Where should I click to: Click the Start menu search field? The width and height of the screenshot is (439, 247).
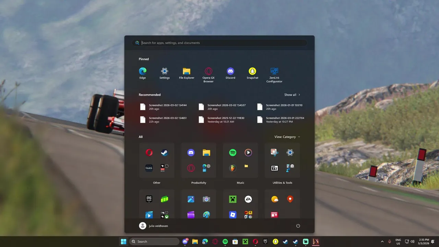point(219,43)
